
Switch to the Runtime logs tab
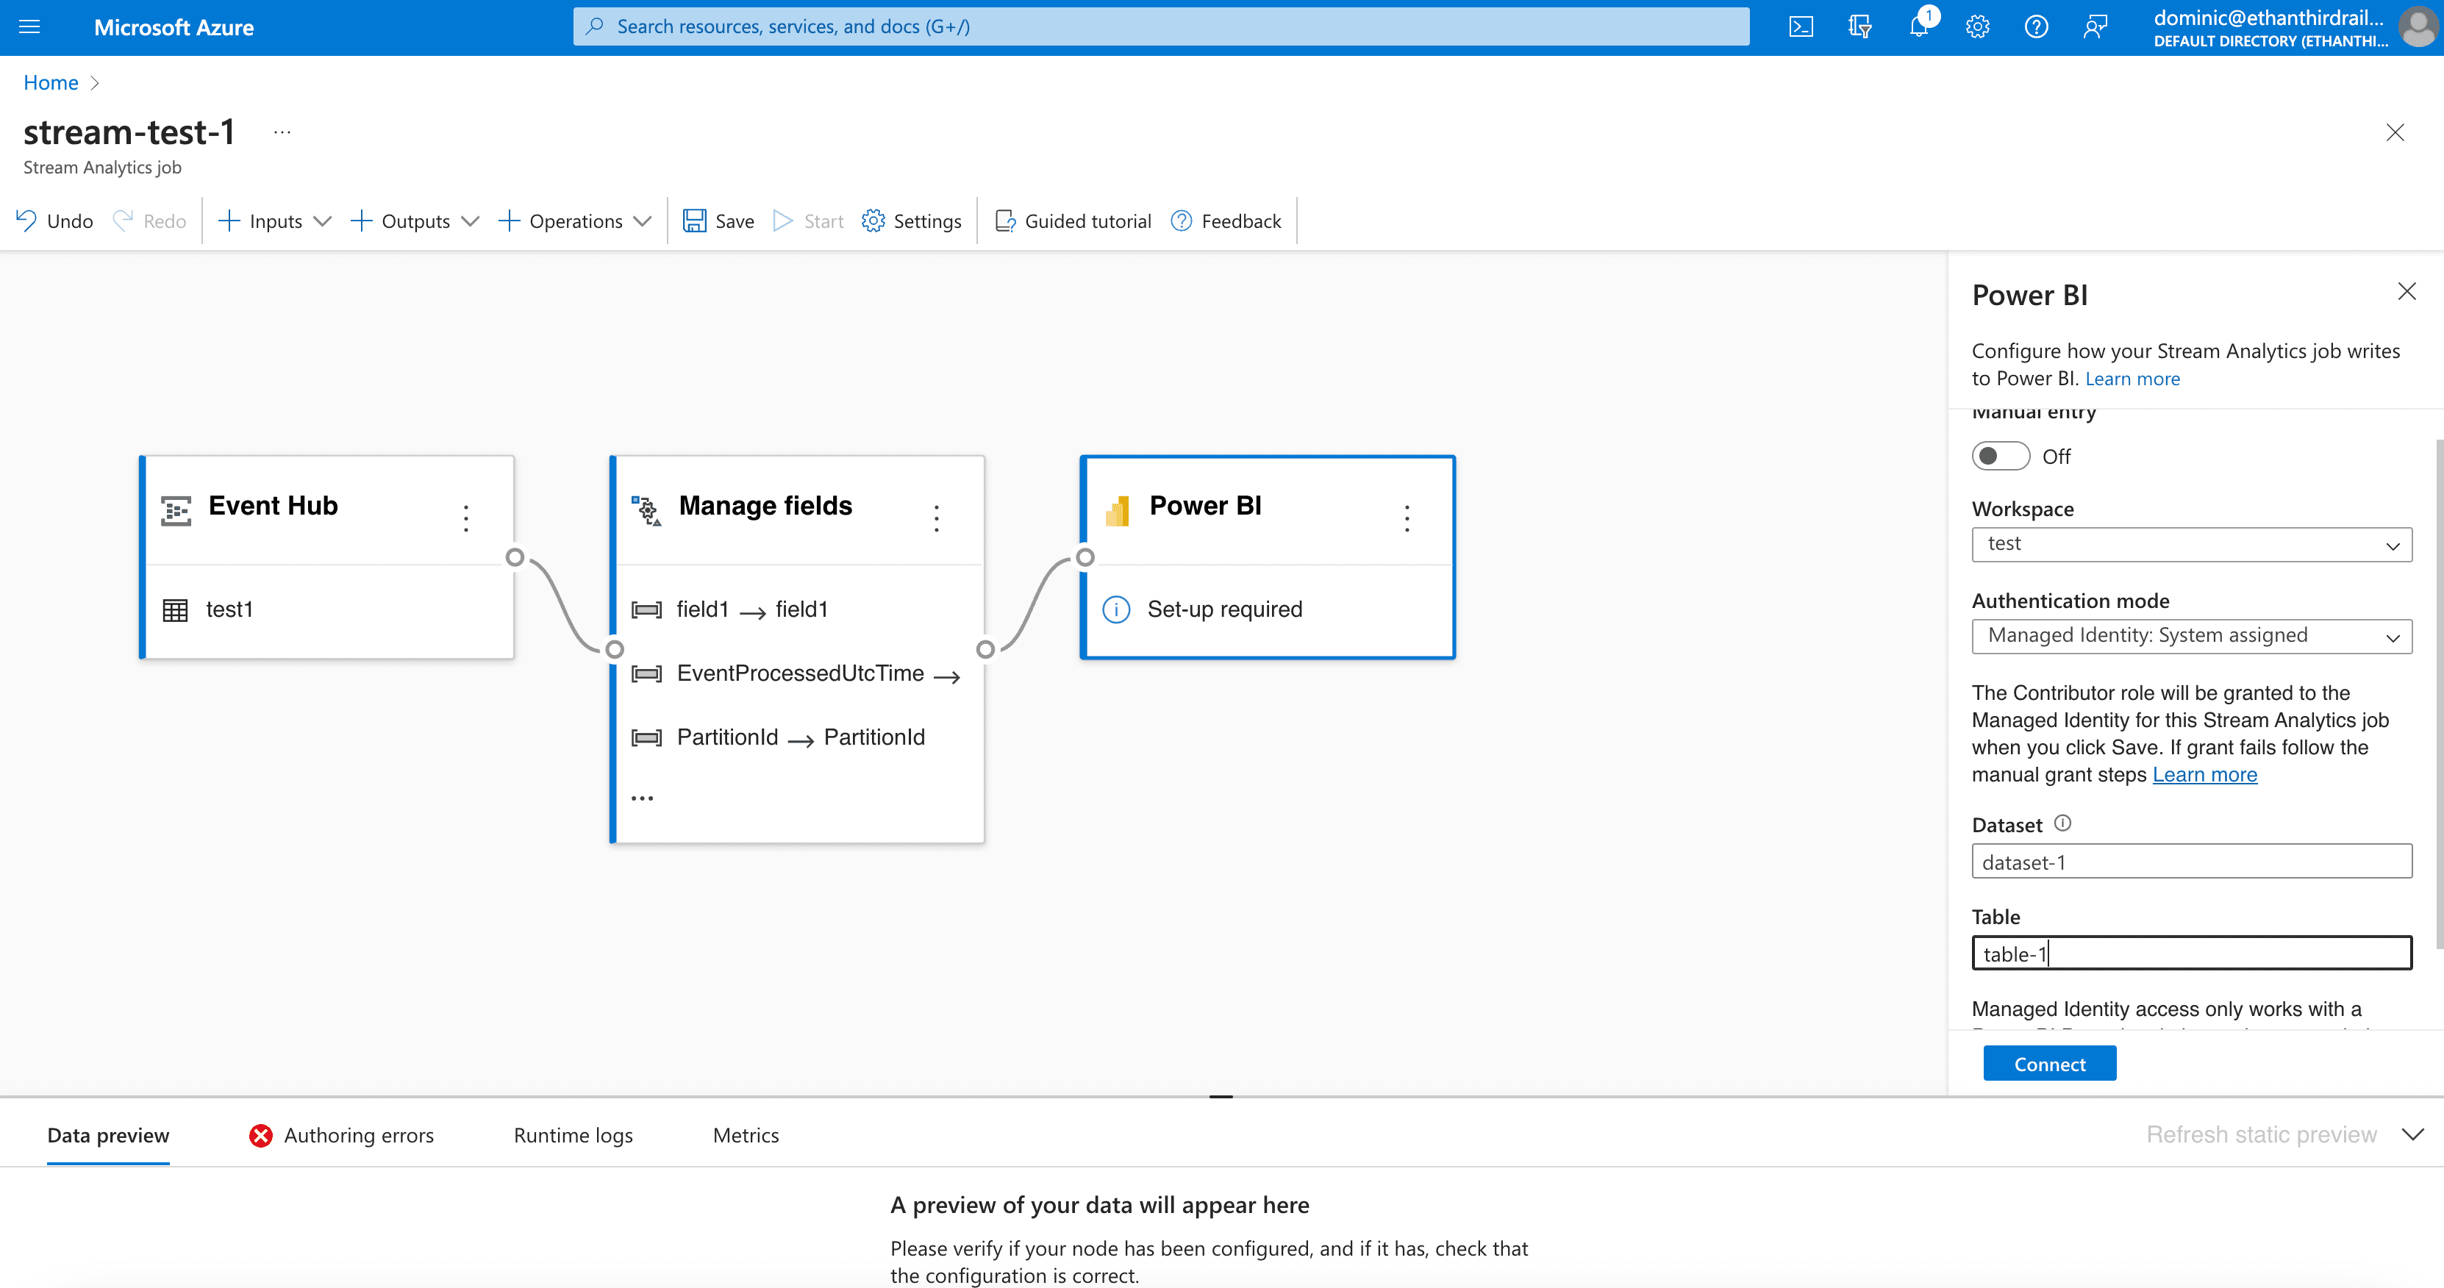(x=573, y=1135)
